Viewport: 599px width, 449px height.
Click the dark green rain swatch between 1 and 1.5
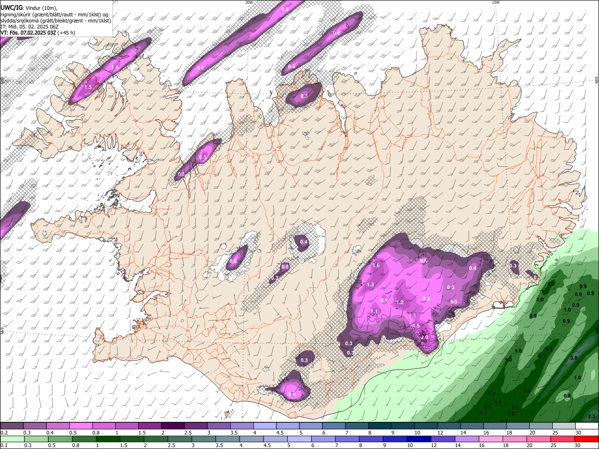point(107,439)
